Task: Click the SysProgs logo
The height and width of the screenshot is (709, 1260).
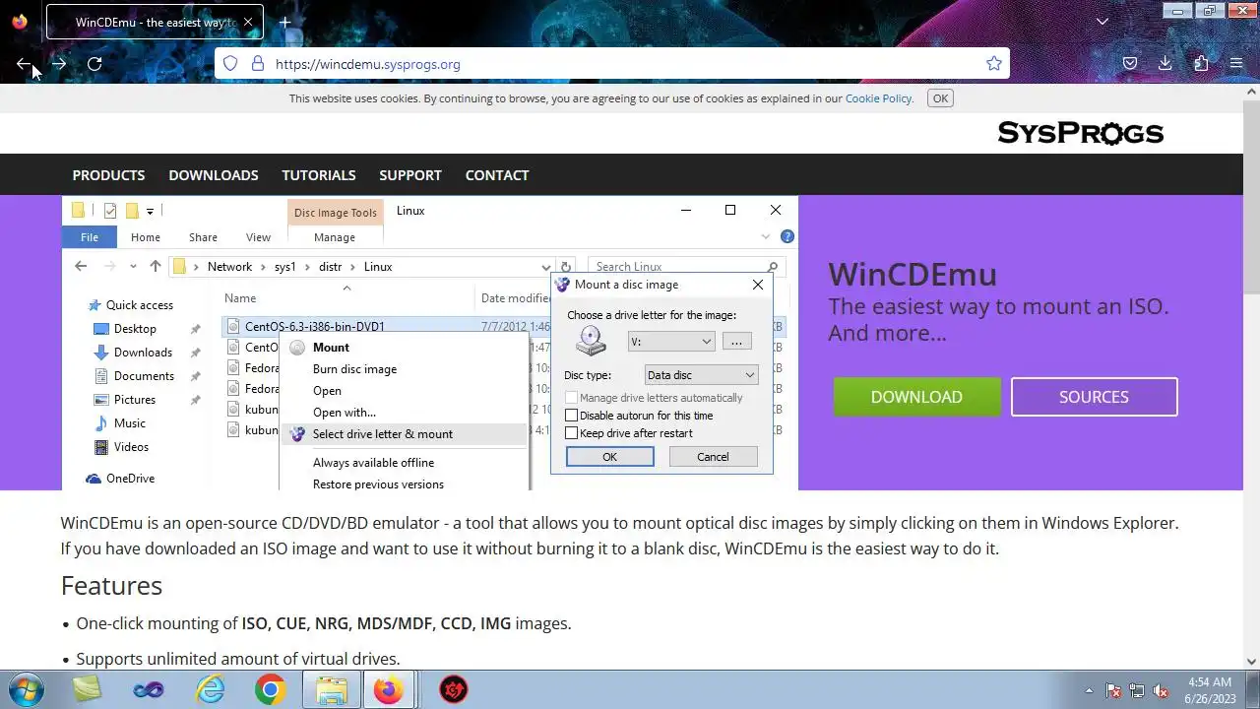Action: click(1080, 133)
